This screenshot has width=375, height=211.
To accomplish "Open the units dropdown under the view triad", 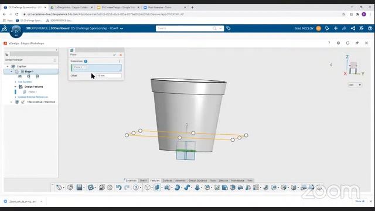I will pyautogui.click(x=355, y=85).
